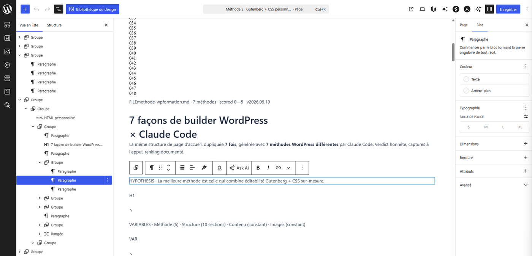This screenshot has width=532, height=256.
Task: Open the editor options three-dot menu
Action: point(526,9)
